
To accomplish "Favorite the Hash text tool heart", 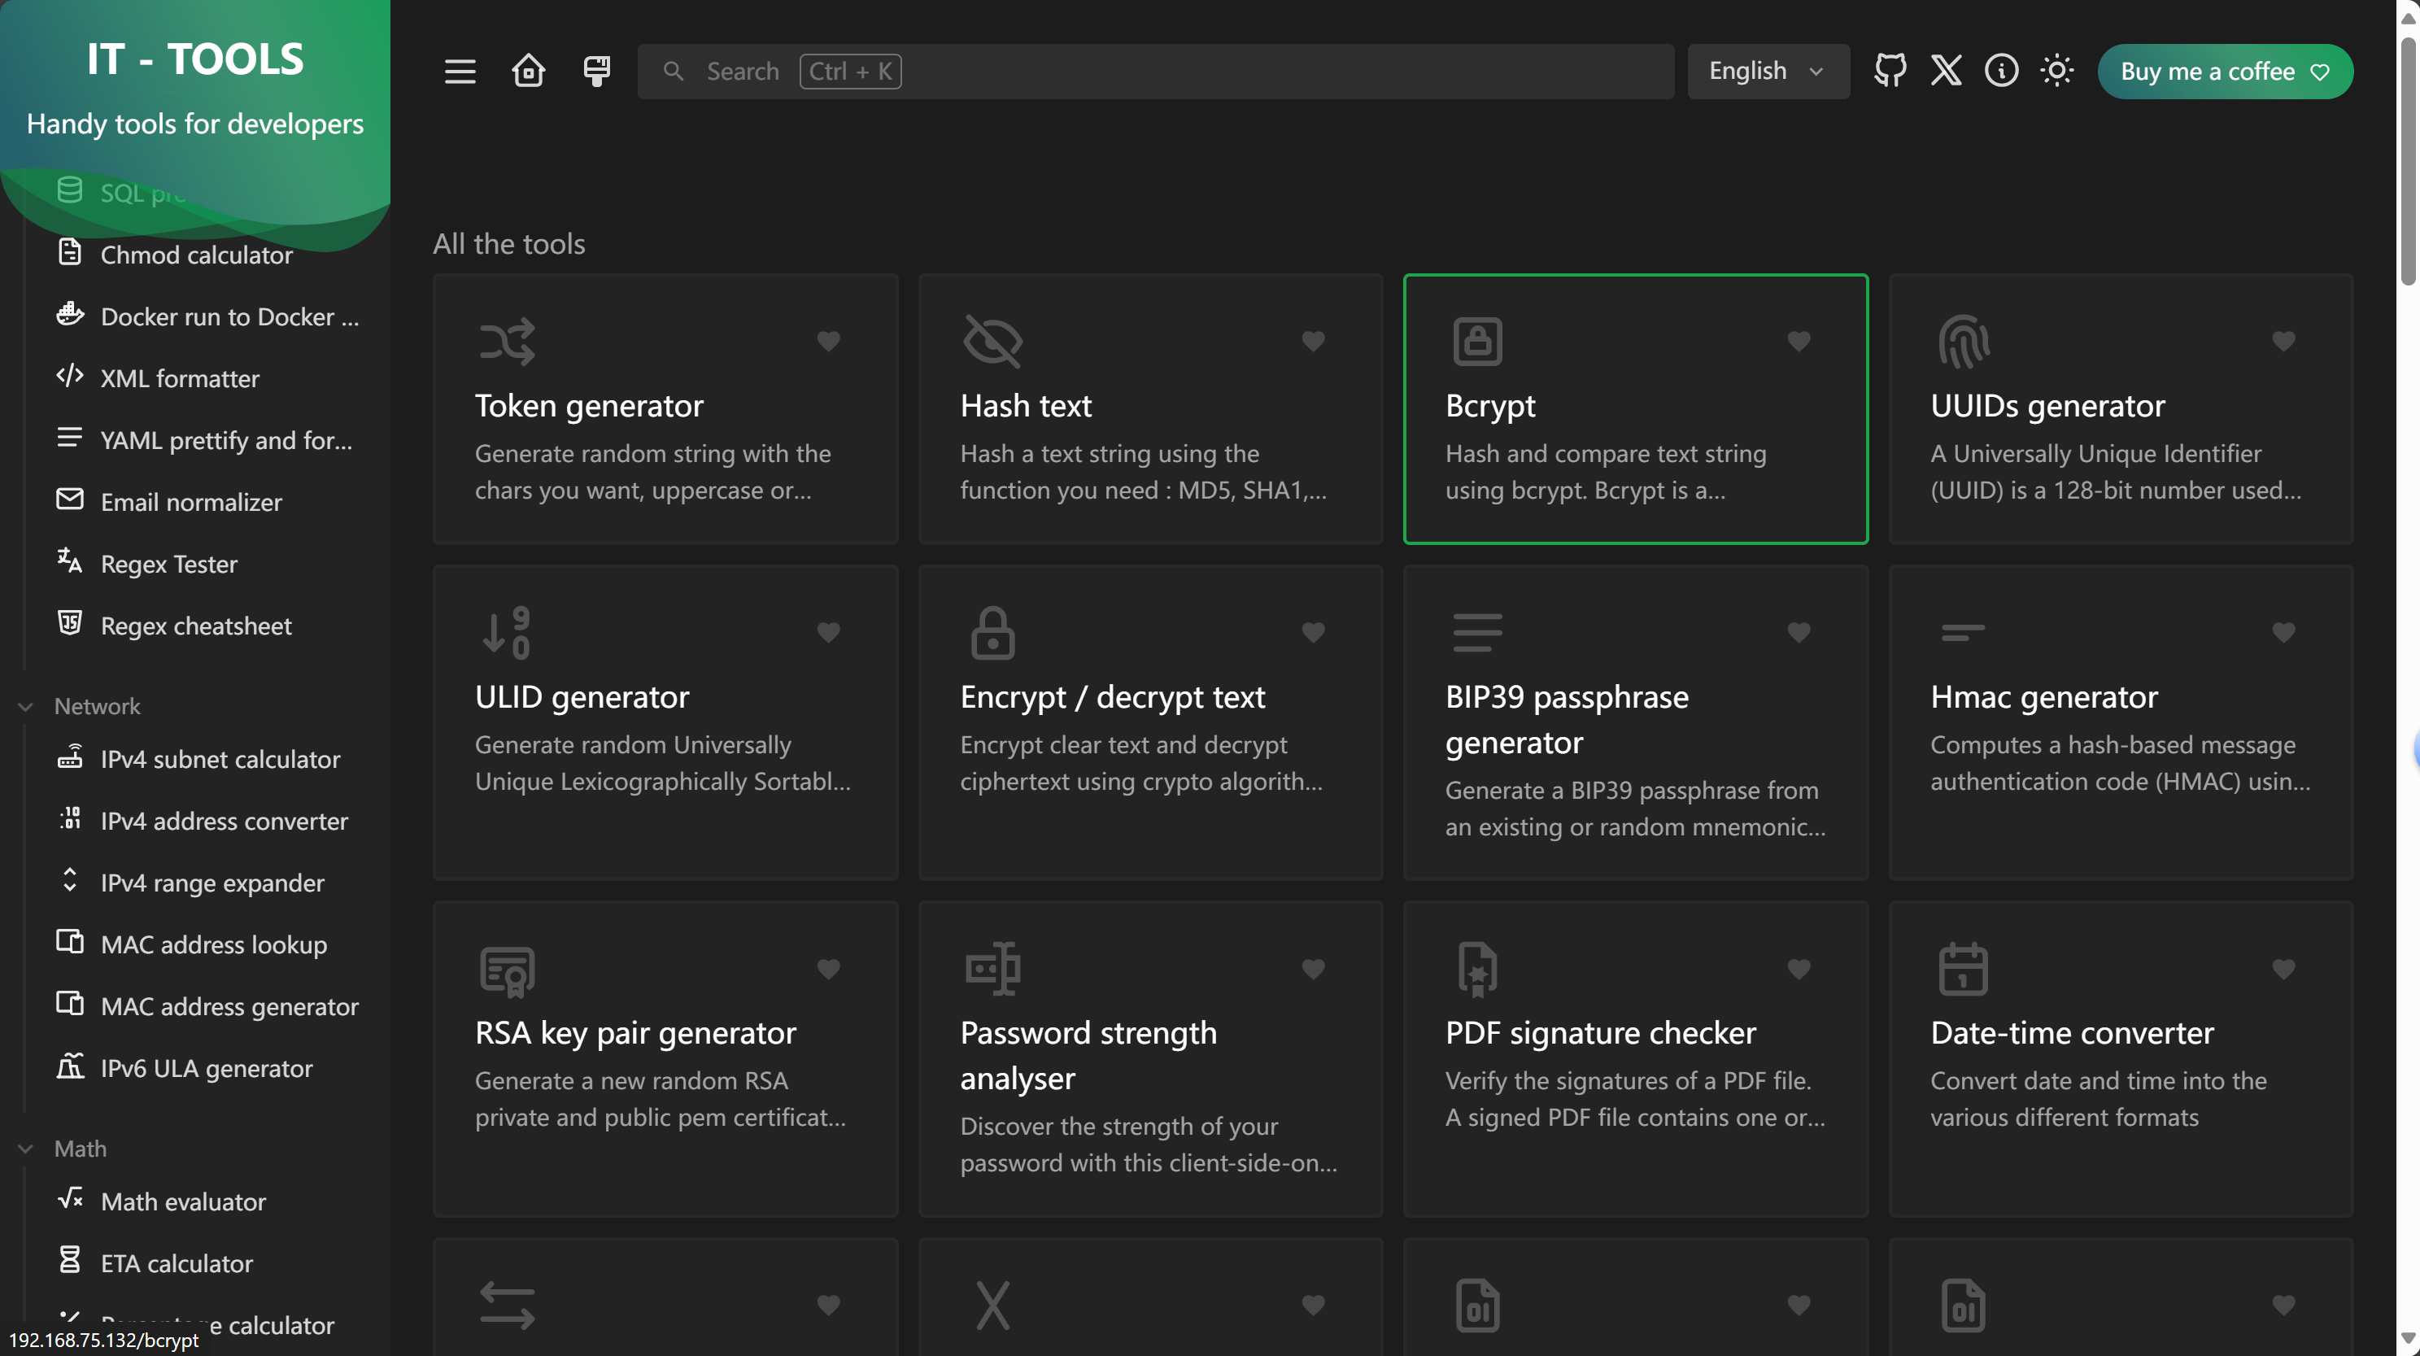I will click(x=1312, y=341).
